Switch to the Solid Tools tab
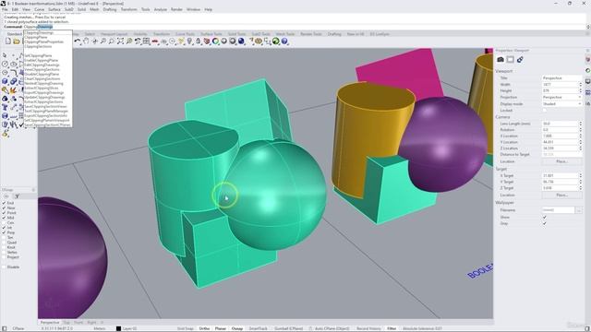The height and width of the screenshot is (332, 591). 236,34
